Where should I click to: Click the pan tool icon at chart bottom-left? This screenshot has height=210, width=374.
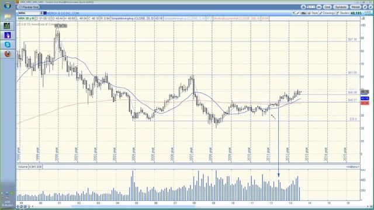pos(18,206)
